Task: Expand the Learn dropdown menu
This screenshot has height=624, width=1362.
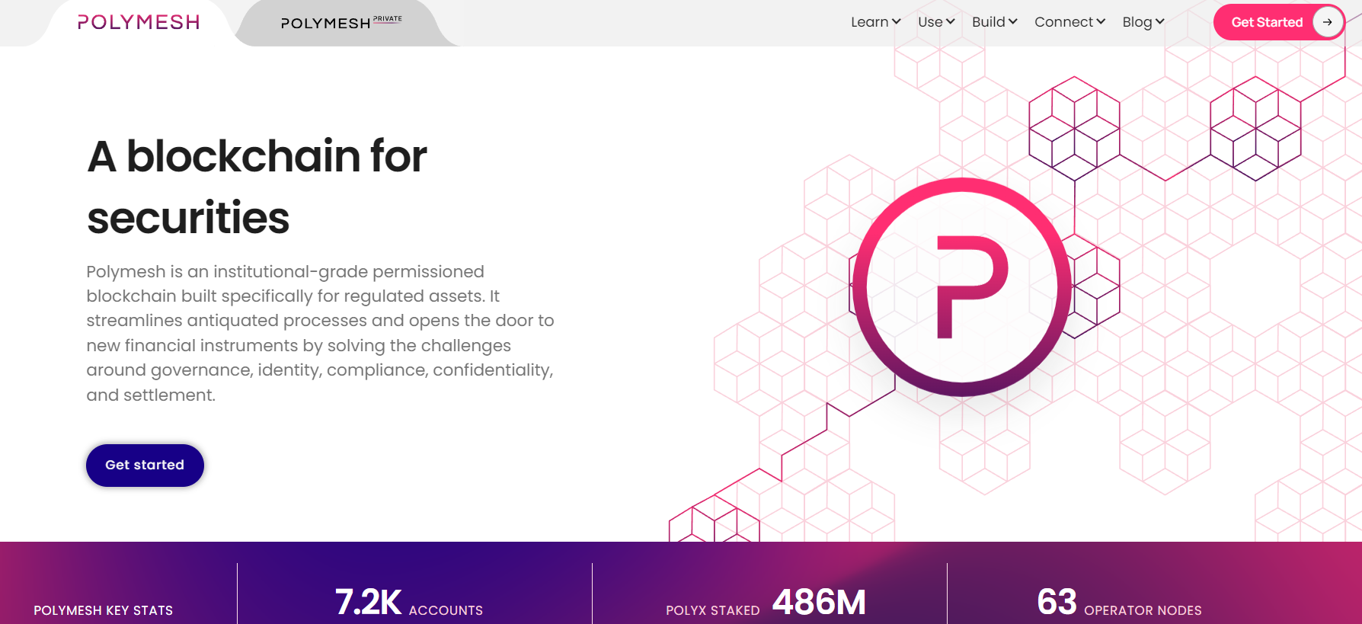Action: (x=875, y=22)
